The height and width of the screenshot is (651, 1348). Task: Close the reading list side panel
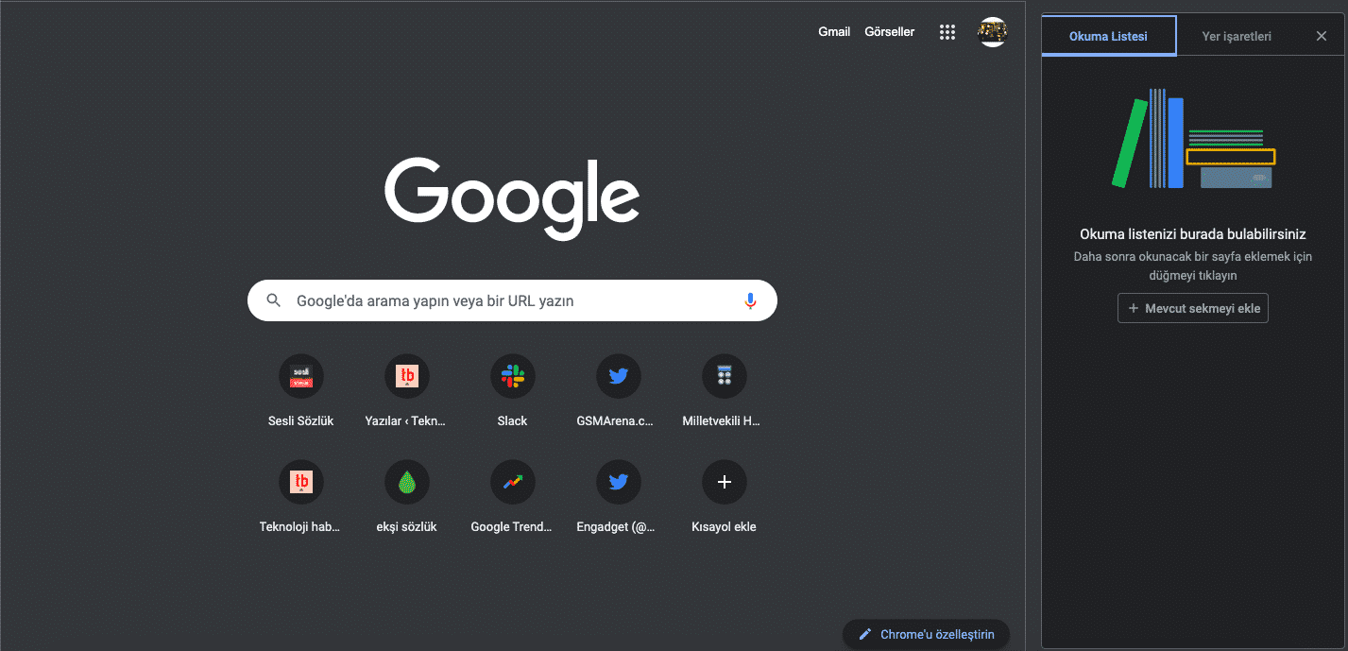coord(1322,36)
